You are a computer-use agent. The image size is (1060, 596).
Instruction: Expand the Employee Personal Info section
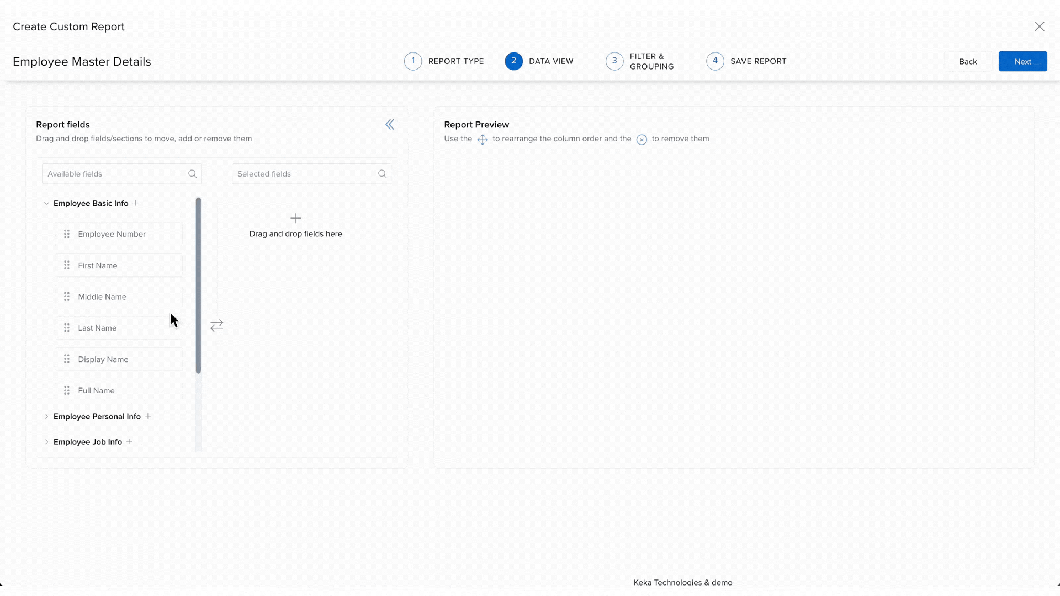pos(46,417)
